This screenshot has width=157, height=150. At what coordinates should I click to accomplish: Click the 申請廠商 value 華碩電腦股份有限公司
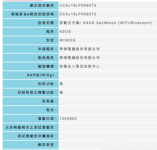click(80, 49)
